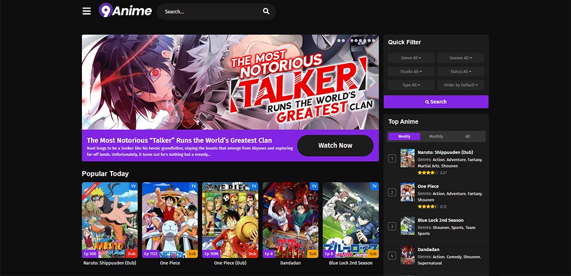Screen dimensions: 571x276
Task: Open One Piece in Top Anime list
Action: pos(428,186)
